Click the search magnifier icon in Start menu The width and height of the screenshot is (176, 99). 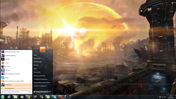point(29,92)
